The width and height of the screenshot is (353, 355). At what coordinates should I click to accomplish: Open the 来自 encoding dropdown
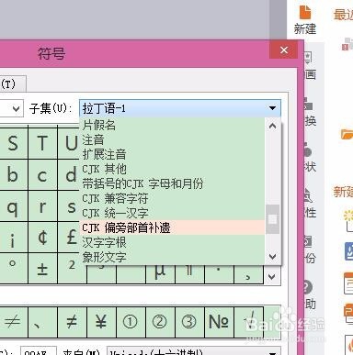(193, 351)
